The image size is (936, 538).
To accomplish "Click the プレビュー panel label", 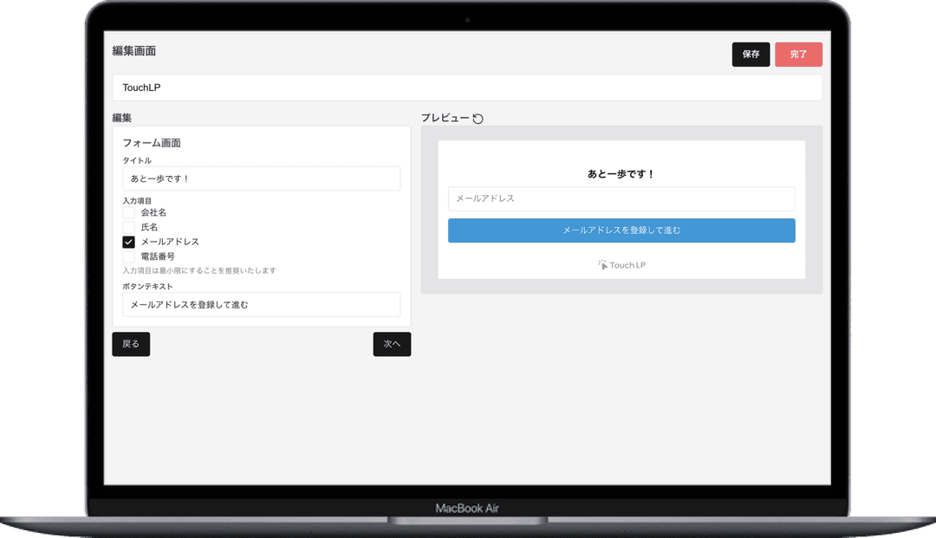I will 445,118.
